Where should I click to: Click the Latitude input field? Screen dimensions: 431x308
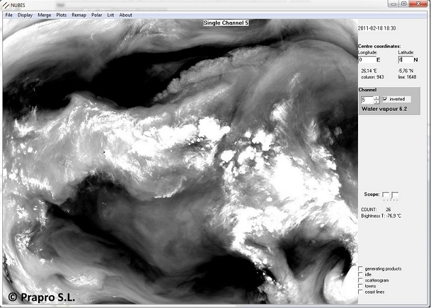406,60
